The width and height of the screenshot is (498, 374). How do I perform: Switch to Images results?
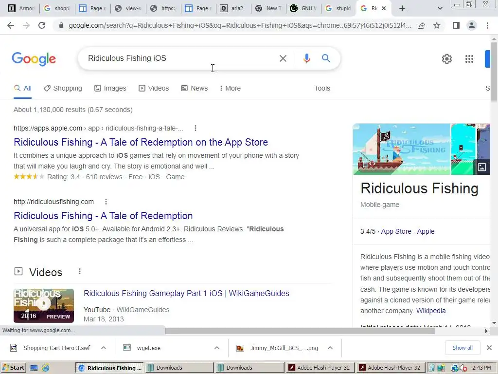tap(110, 88)
